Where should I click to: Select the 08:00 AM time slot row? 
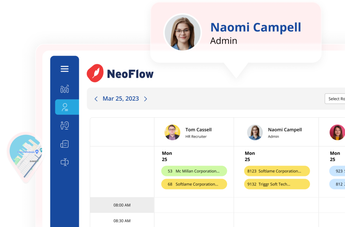point(122,205)
